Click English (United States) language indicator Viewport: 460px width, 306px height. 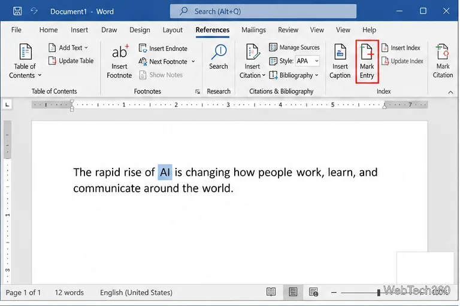click(x=136, y=292)
